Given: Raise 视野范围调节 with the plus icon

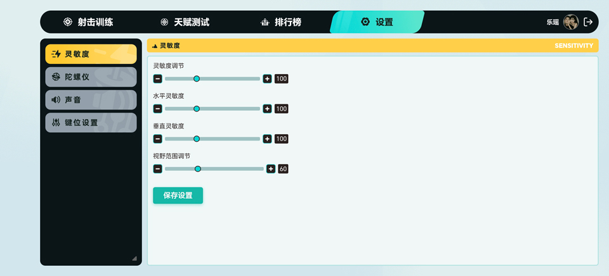Looking at the screenshot, I should tap(271, 169).
